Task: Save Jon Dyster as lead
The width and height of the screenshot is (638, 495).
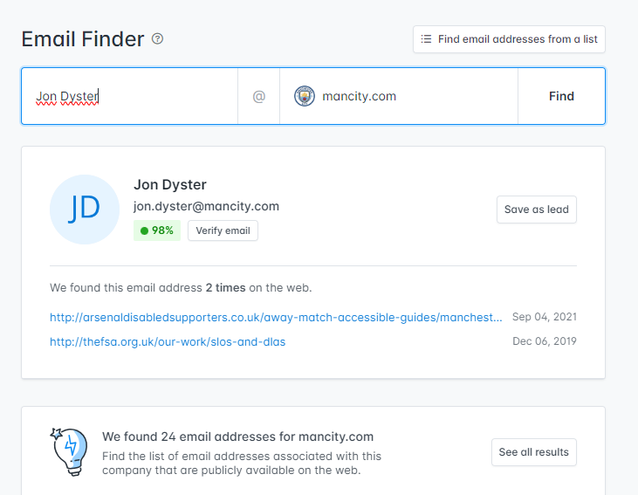Action: coord(536,210)
